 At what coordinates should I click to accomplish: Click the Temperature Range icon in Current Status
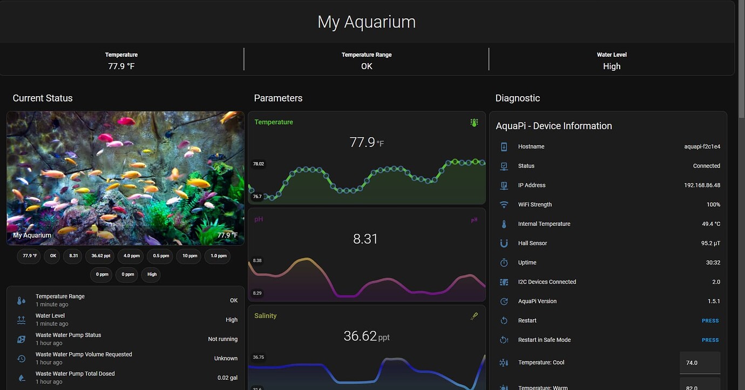pyautogui.click(x=21, y=300)
